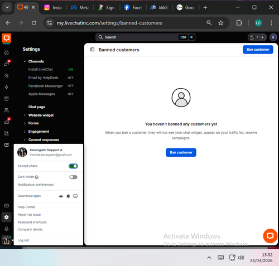Click the profile avatar at sidebar bottom
Image resolution: width=279 pixels, height=266 pixels.
coord(7,240)
